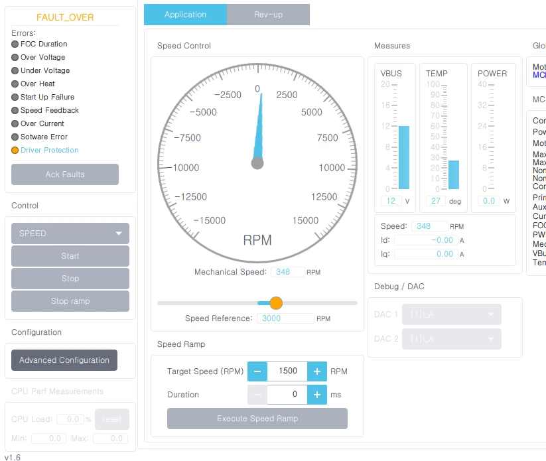Click the Stop button
546x461 pixels.
pos(70,279)
